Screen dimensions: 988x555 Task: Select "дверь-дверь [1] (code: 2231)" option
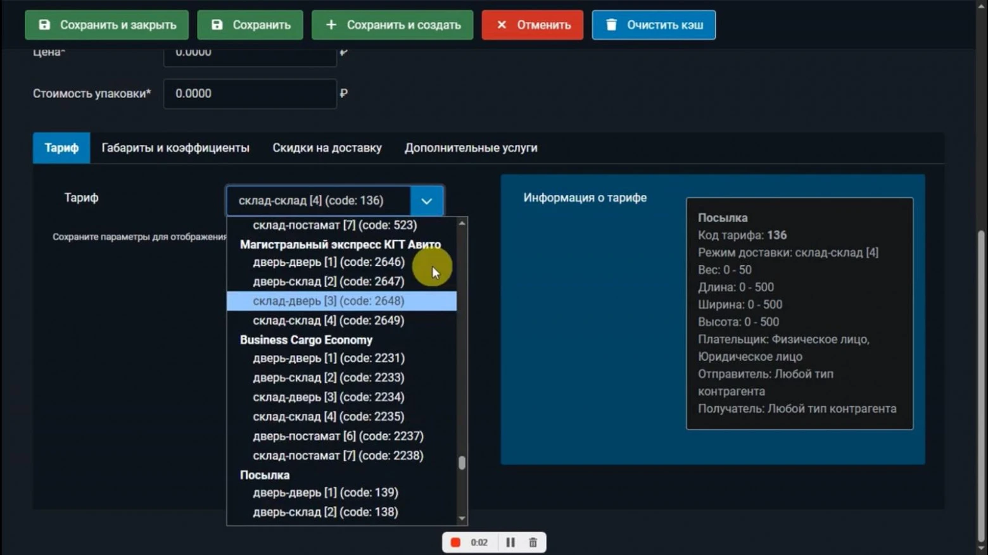(341, 358)
